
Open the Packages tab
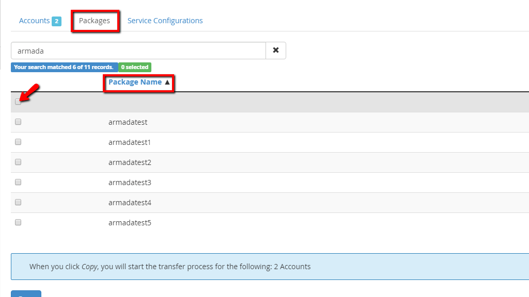click(95, 21)
